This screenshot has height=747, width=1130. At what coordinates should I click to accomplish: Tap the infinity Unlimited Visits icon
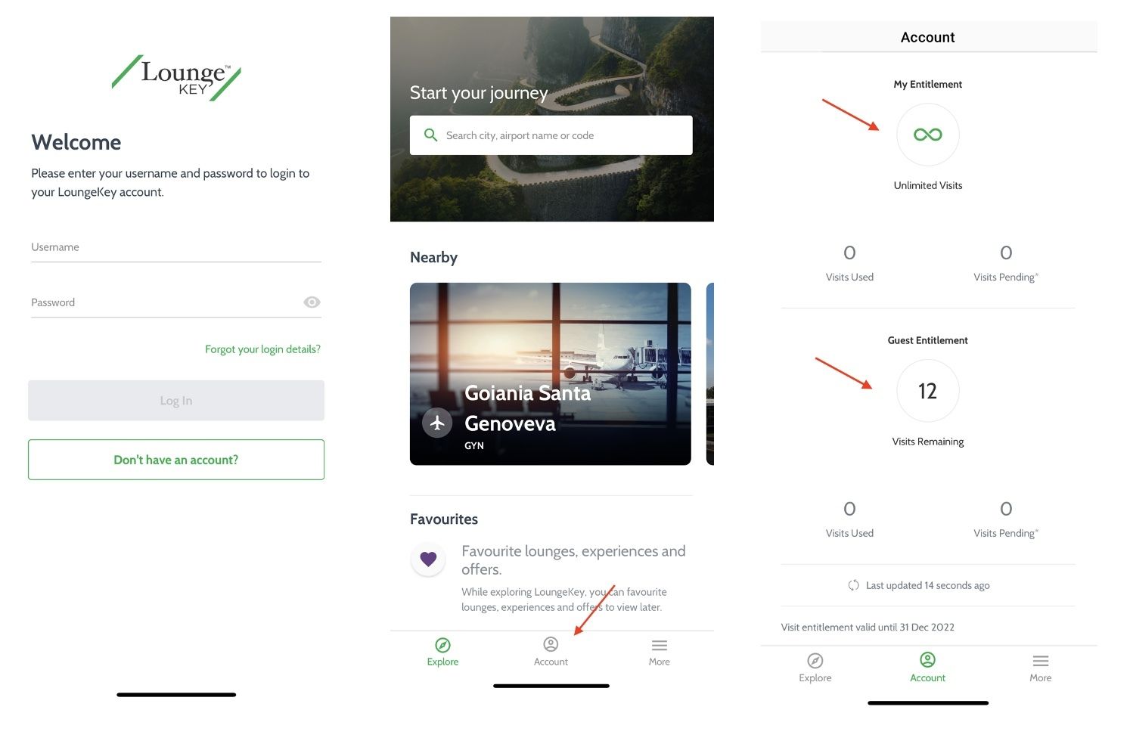[928, 135]
